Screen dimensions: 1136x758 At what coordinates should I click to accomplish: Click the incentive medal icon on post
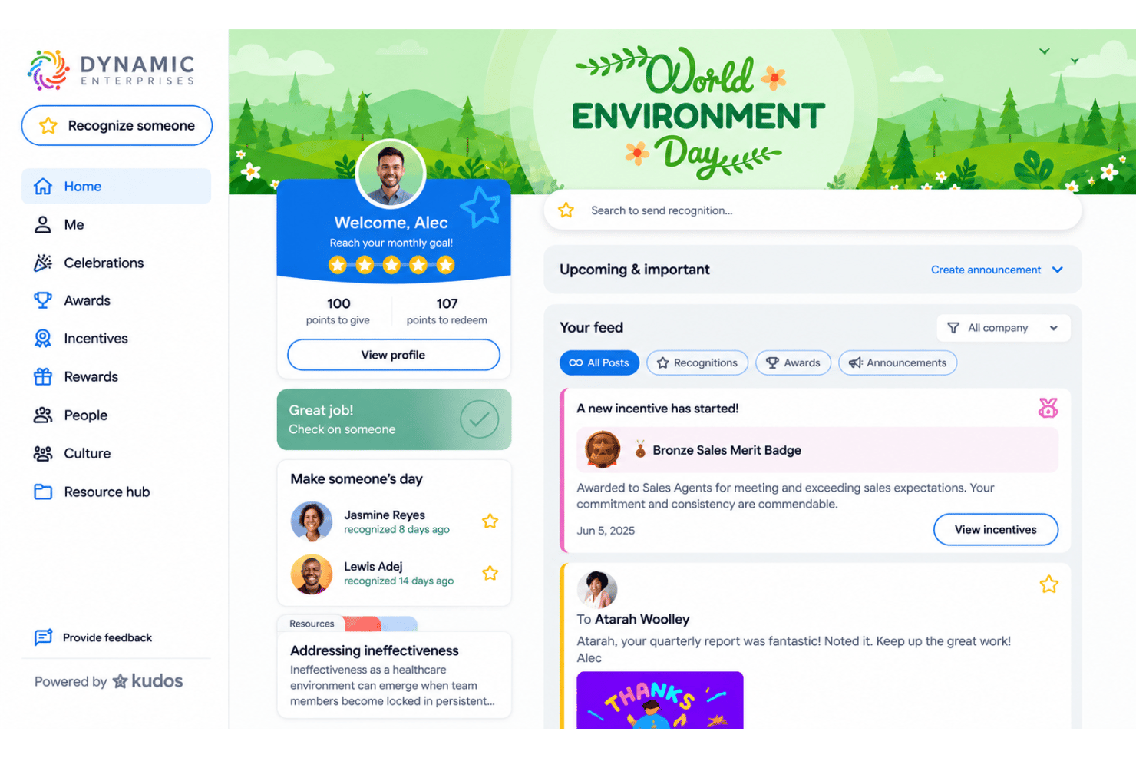tap(1048, 408)
